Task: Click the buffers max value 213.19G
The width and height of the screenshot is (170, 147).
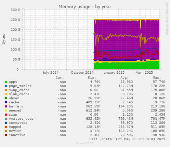Action: (158, 106)
